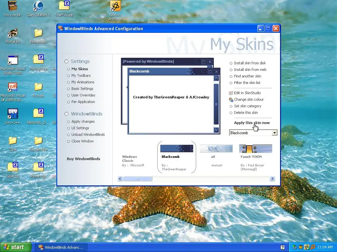Click the Edit in SkinStudio icon
This screenshot has height=252, width=337.
tap(231, 93)
